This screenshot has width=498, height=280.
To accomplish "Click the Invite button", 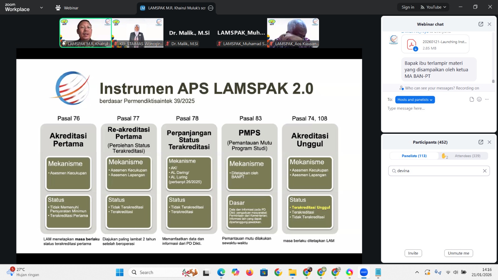I will (x=413, y=253).
